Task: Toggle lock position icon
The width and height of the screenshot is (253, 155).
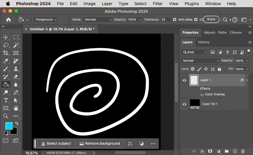Action: pos(206,69)
